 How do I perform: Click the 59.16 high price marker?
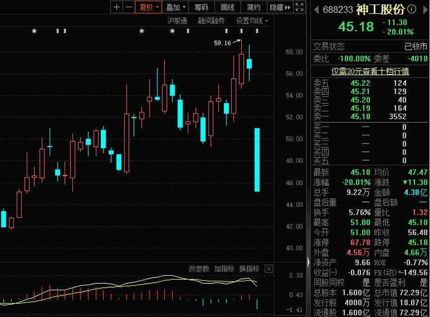point(222,43)
